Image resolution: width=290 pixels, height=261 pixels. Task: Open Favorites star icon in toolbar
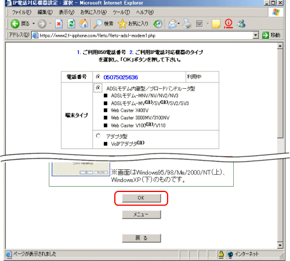[x=122, y=24]
